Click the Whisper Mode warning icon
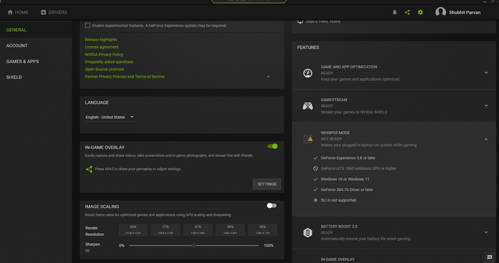This screenshot has height=263, width=499. 308,139
